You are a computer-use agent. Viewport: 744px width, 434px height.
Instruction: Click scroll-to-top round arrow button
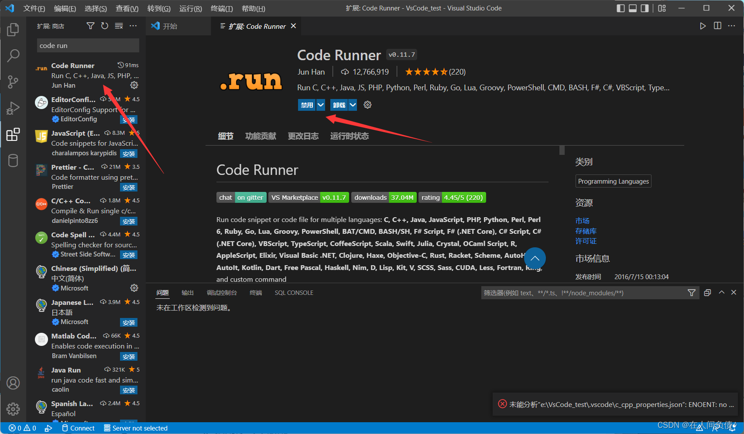point(535,258)
